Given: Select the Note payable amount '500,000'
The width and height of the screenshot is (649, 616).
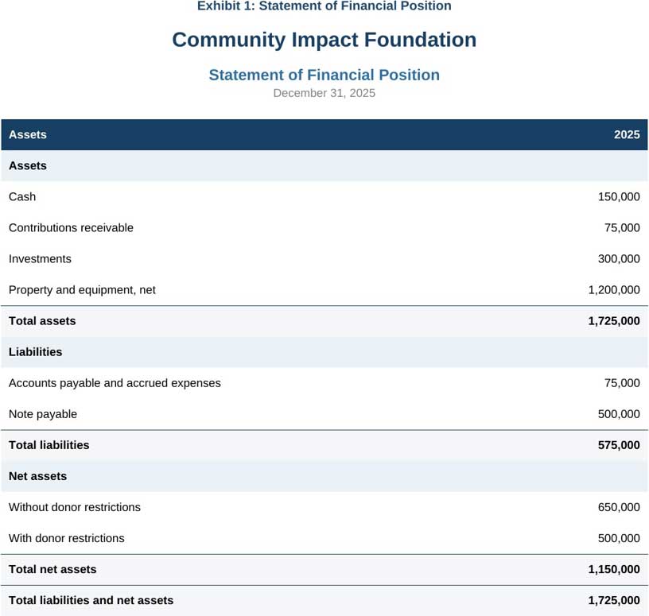Looking at the screenshot, I should [619, 413].
